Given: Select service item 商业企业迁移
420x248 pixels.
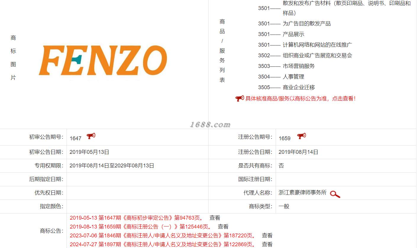Looking at the screenshot, I should [x=299, y=87].
